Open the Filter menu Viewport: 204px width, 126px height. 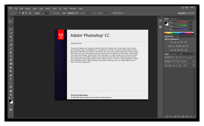(55, 9)
